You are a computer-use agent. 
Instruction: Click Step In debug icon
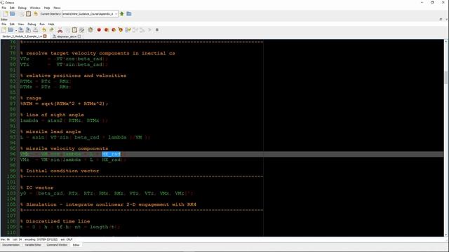click(135, 29)
